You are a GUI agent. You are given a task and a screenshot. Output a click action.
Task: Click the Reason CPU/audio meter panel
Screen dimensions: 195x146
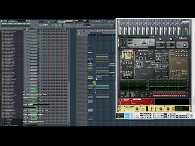click(120, 116)
